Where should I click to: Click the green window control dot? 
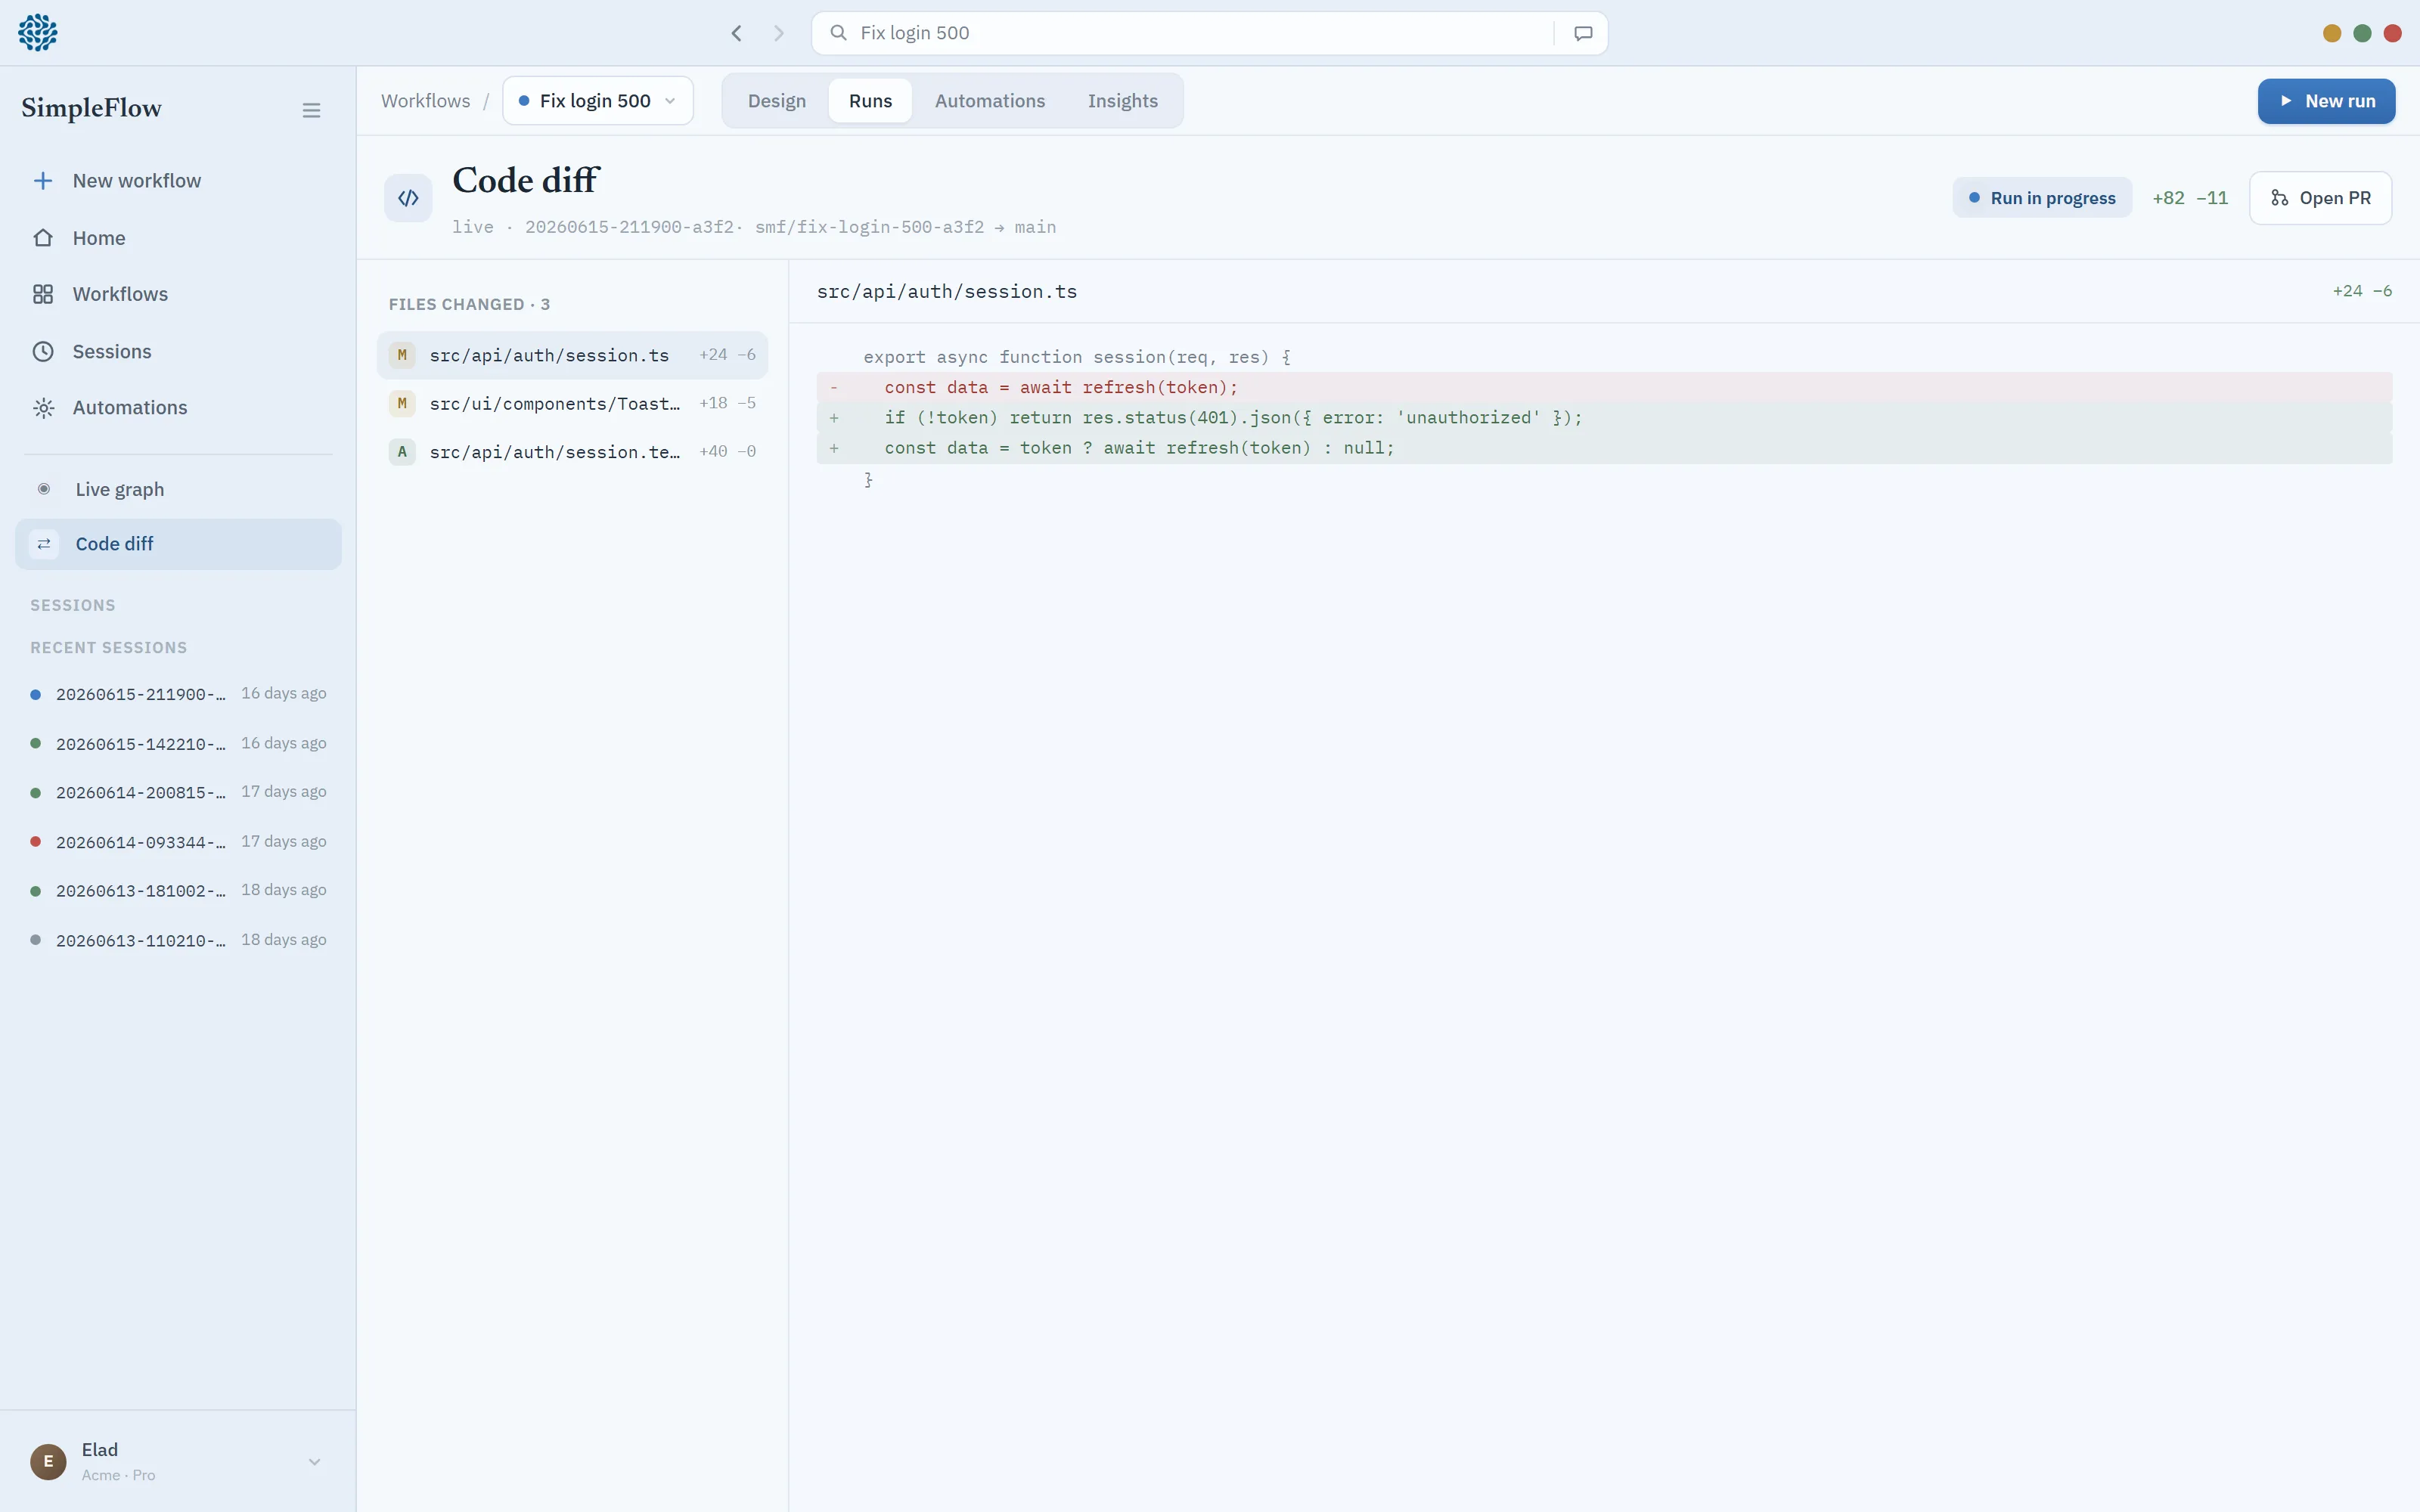coord(2362,33)
